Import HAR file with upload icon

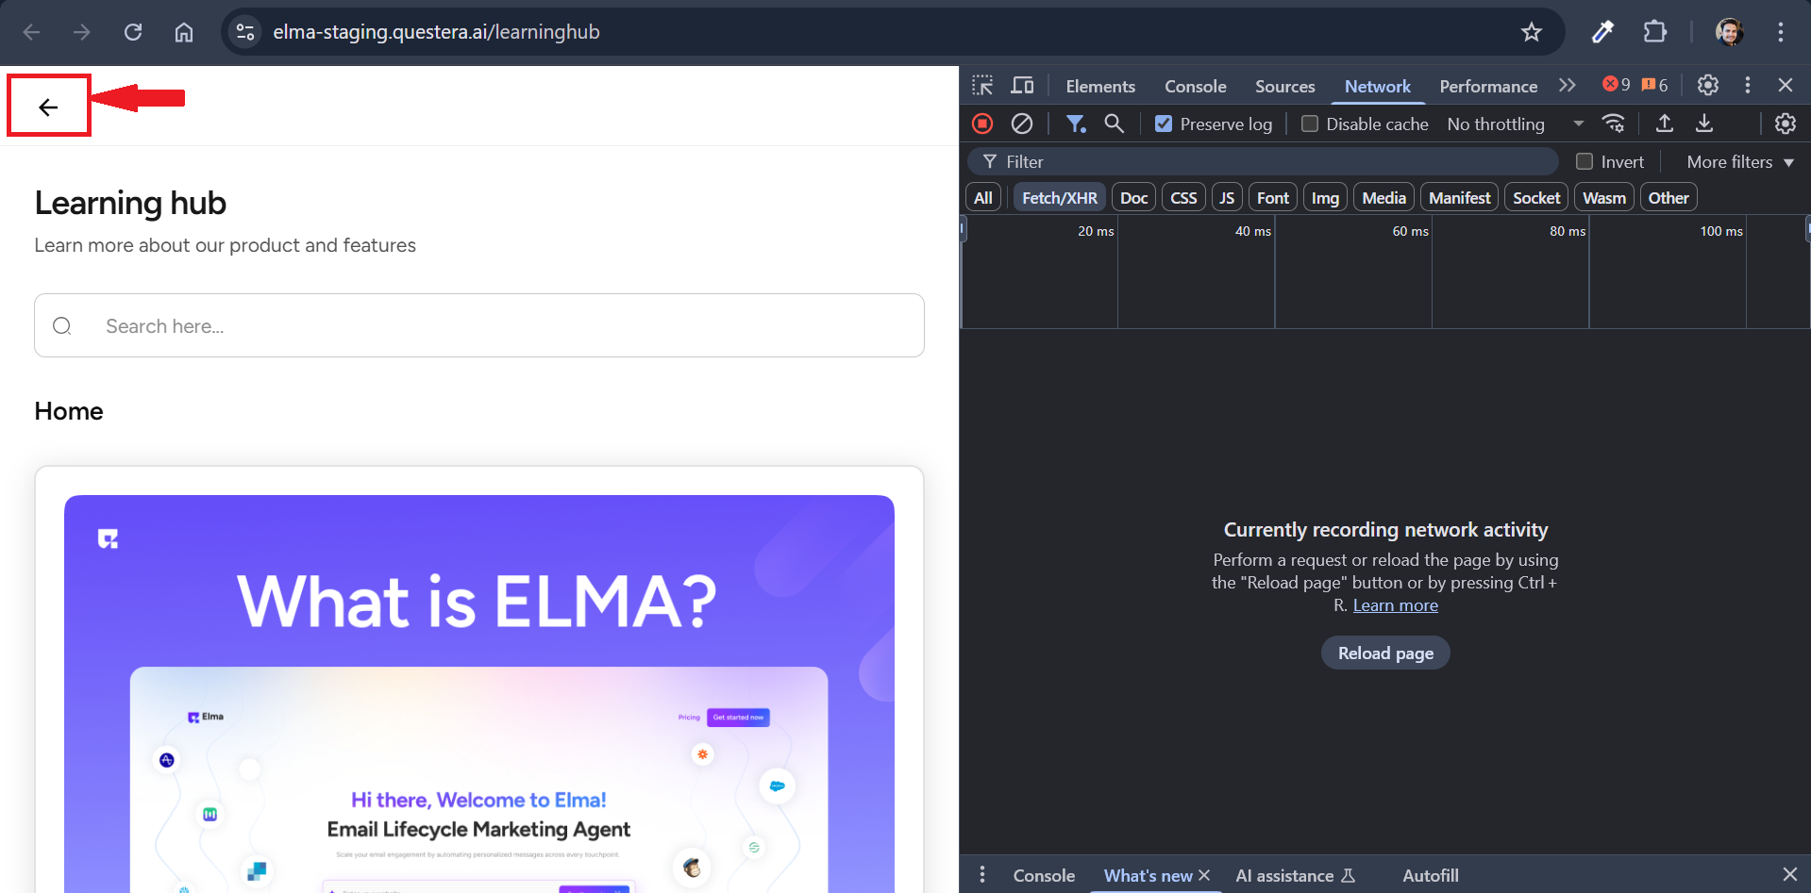(1665, 124)
